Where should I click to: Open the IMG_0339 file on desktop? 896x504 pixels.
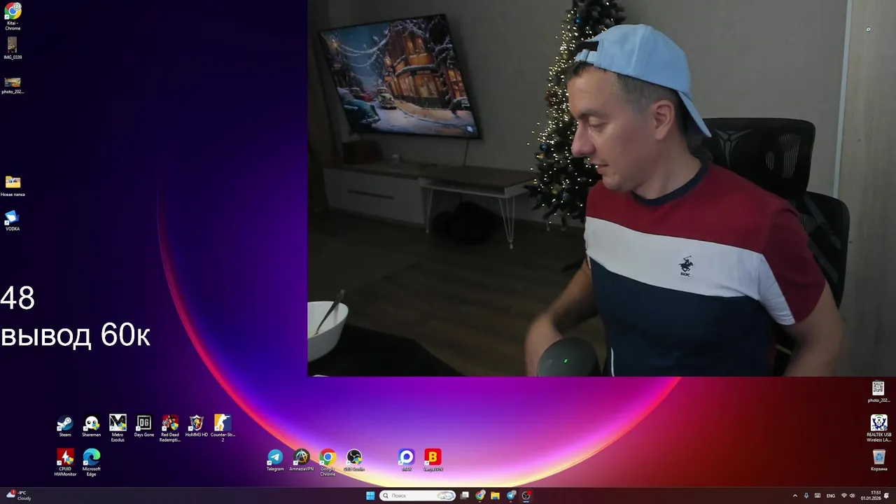13,48
